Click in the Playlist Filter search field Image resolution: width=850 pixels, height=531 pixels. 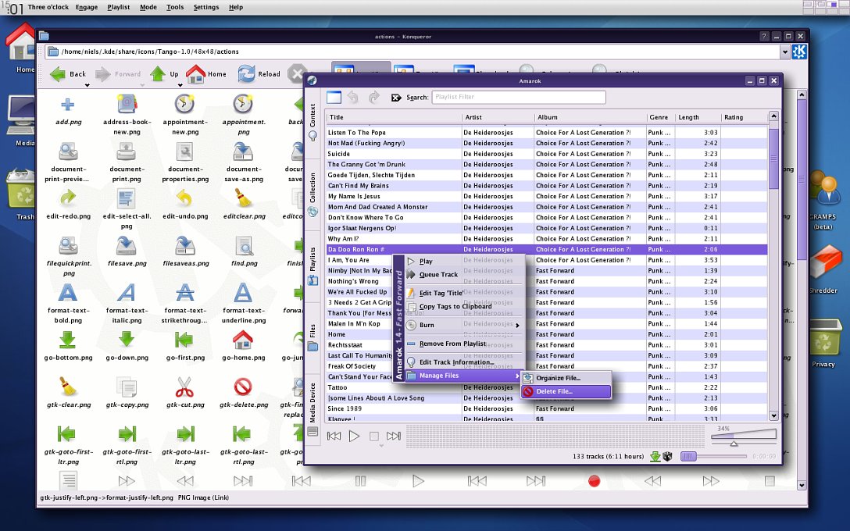518,97
